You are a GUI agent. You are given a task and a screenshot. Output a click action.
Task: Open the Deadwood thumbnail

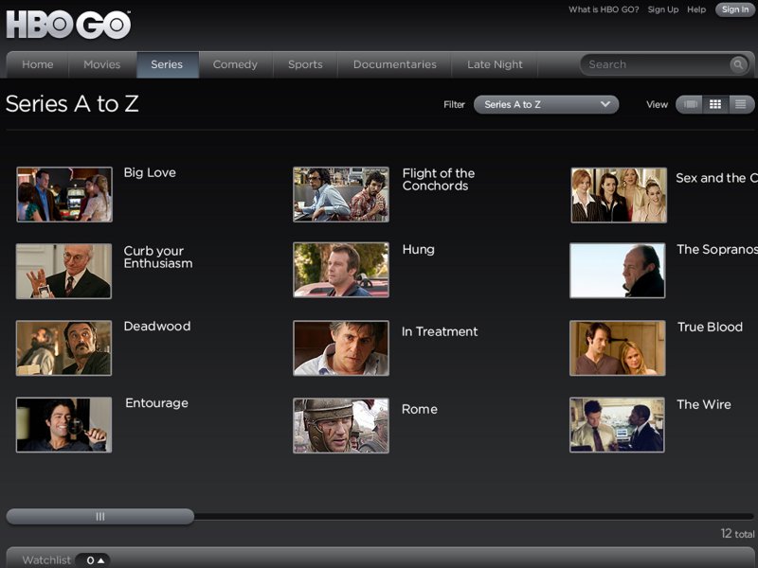(x=63, y=347)
